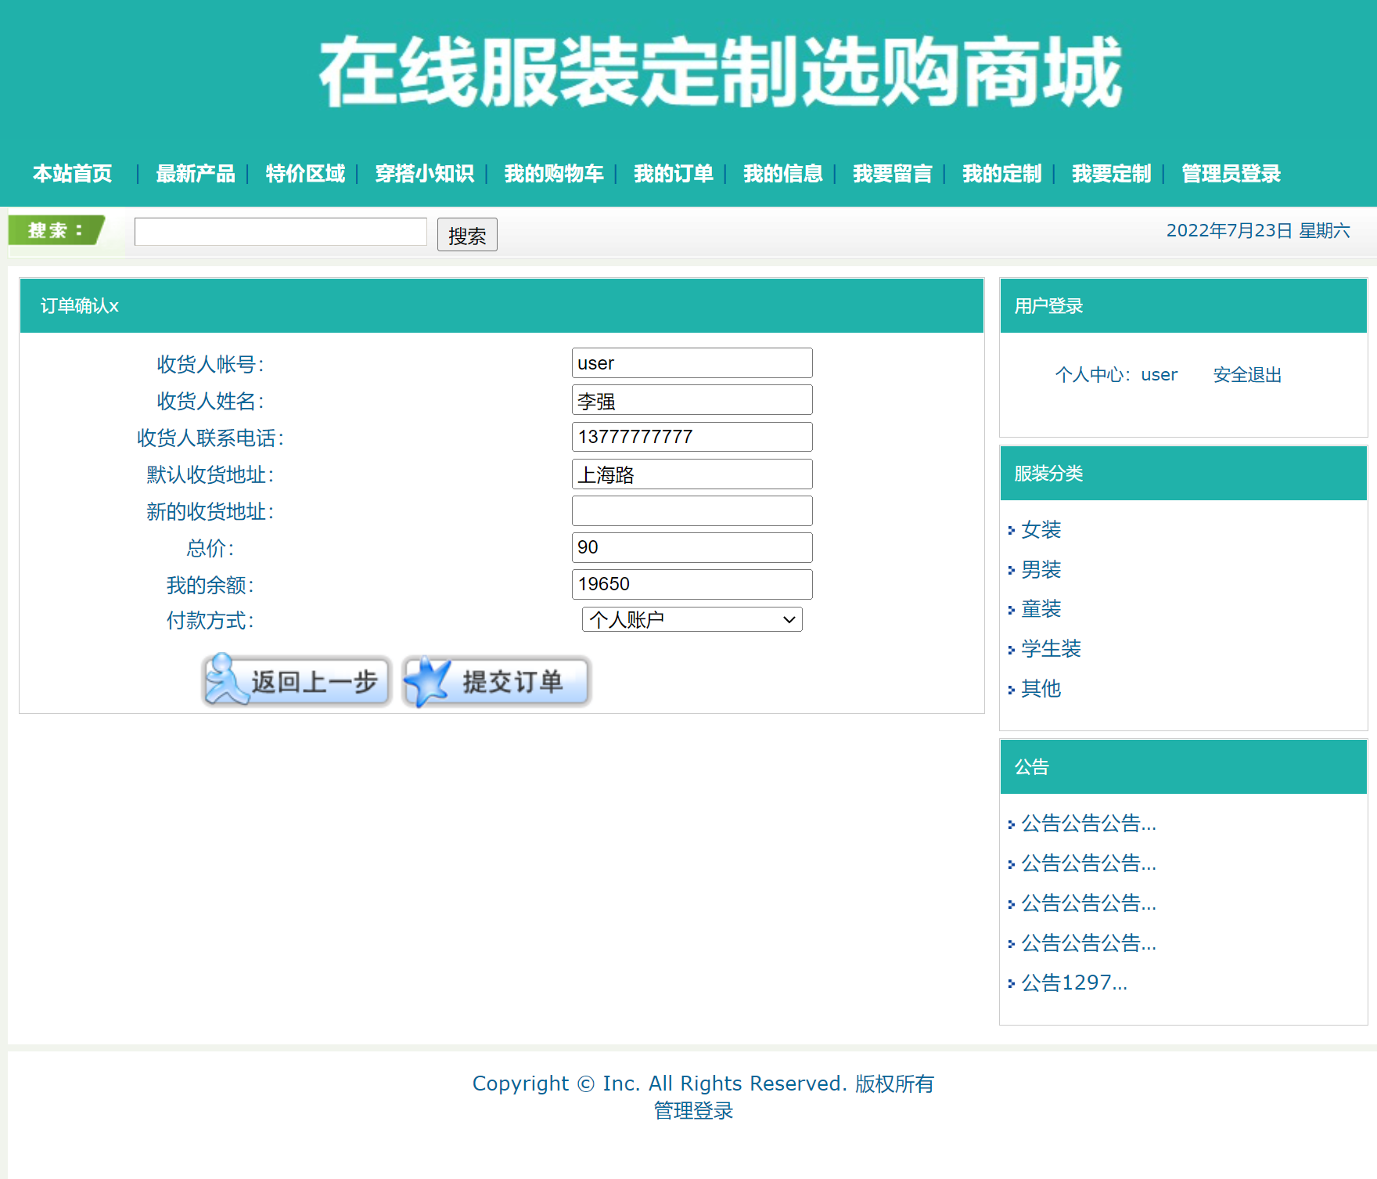The width and height of the screenshot is (1377, 1179).
Task: Expand the payment dropdown chevron arrow
Action: (x=790, y=619)
